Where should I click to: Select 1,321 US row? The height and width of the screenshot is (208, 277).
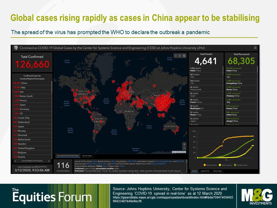tap(32, 113)
